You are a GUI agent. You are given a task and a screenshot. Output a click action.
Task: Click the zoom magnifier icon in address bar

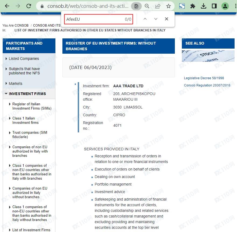[x=147, y=6]
